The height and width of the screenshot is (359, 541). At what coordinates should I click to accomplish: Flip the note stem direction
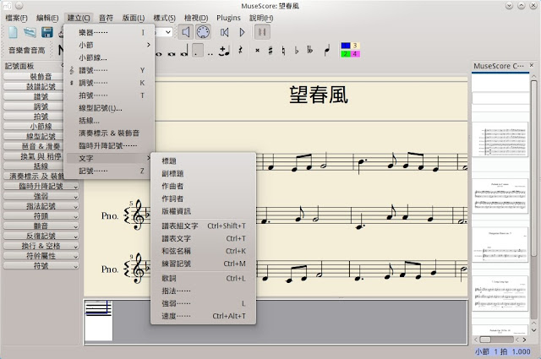click(327, 51)
